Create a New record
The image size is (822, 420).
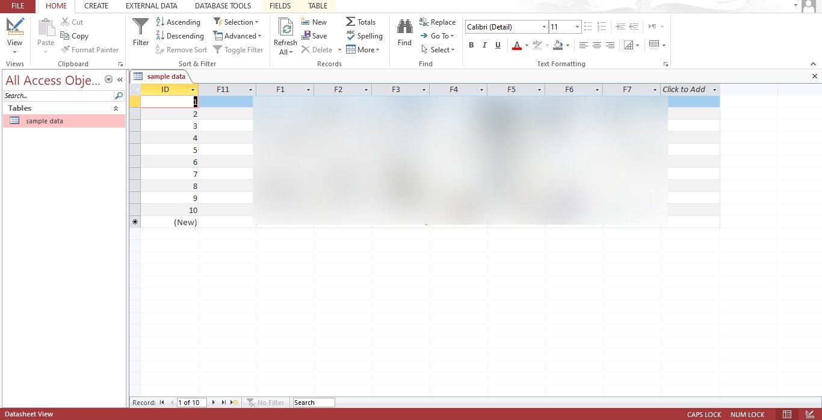click(x=314, y=22)
